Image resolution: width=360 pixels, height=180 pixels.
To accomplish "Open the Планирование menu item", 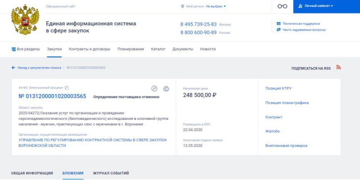I will [x=131, y=49].
